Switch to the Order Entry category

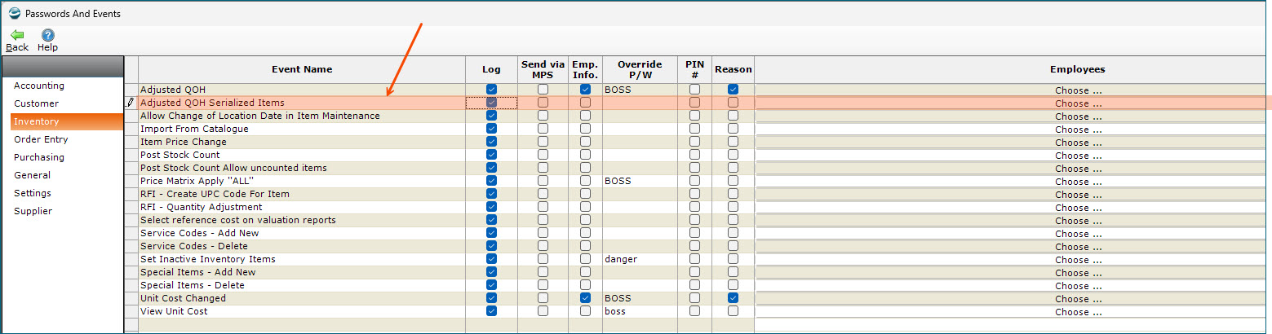[41, 139]
